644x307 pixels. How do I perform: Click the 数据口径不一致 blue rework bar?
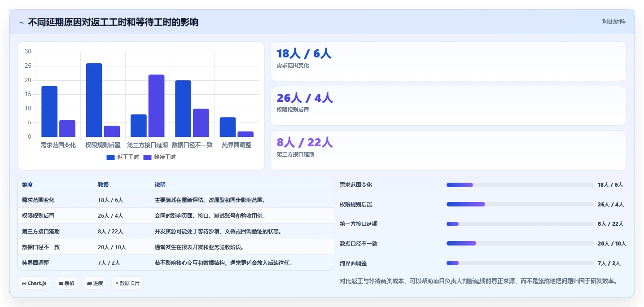(183, 109)
